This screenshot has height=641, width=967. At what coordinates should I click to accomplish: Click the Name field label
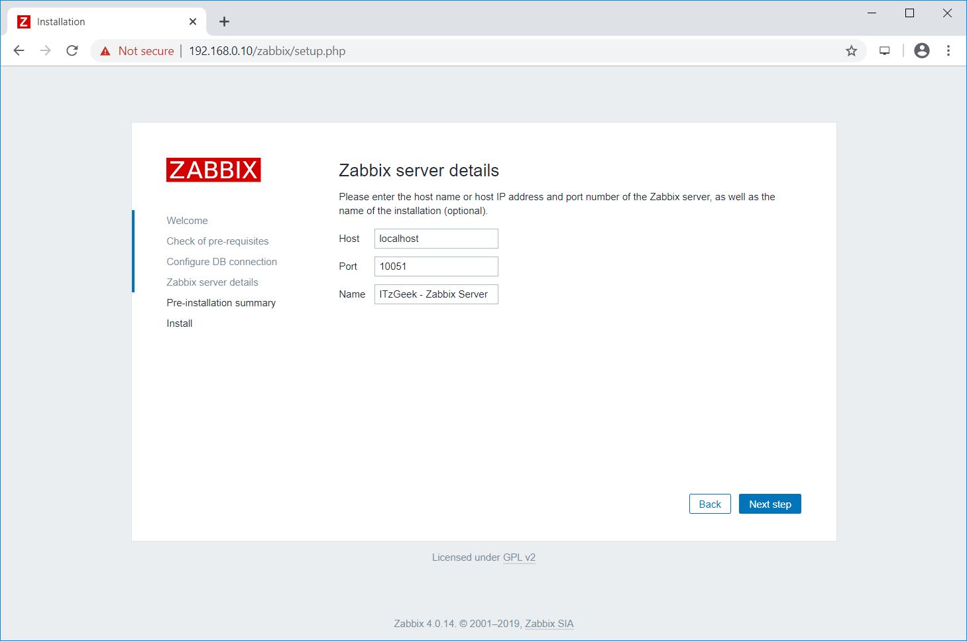point(352,294)
